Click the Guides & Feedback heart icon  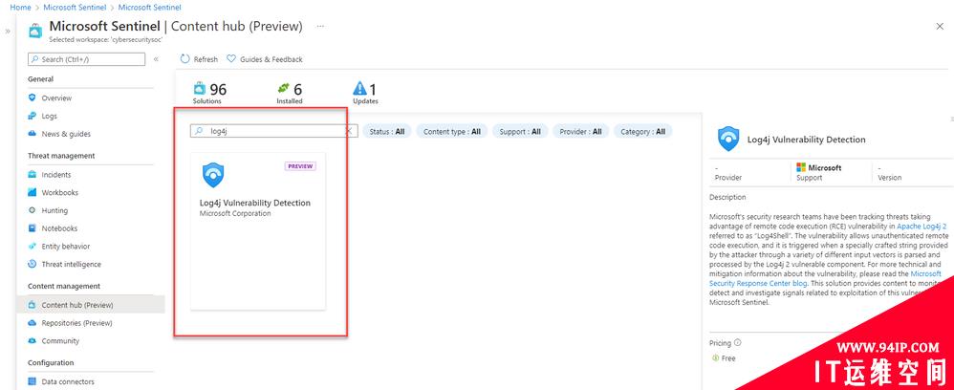coord(231,59)
